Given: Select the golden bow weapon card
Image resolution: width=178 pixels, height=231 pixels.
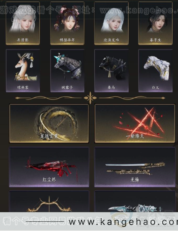Looking at the screenshot, I should (49, 201).
